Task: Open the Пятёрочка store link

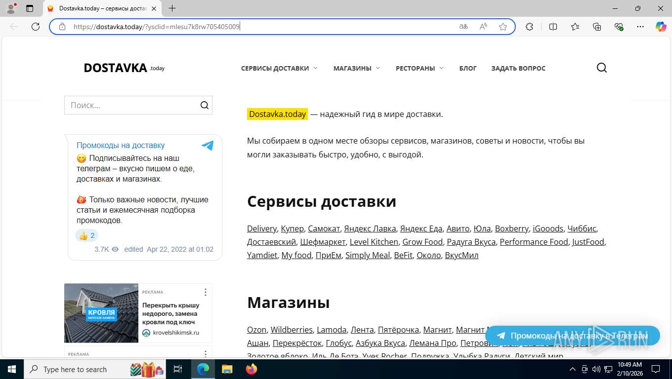Action: point(398,330)
